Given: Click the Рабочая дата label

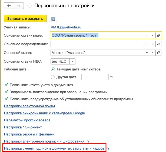Looking at the screenshot, I should coord(16,69).
